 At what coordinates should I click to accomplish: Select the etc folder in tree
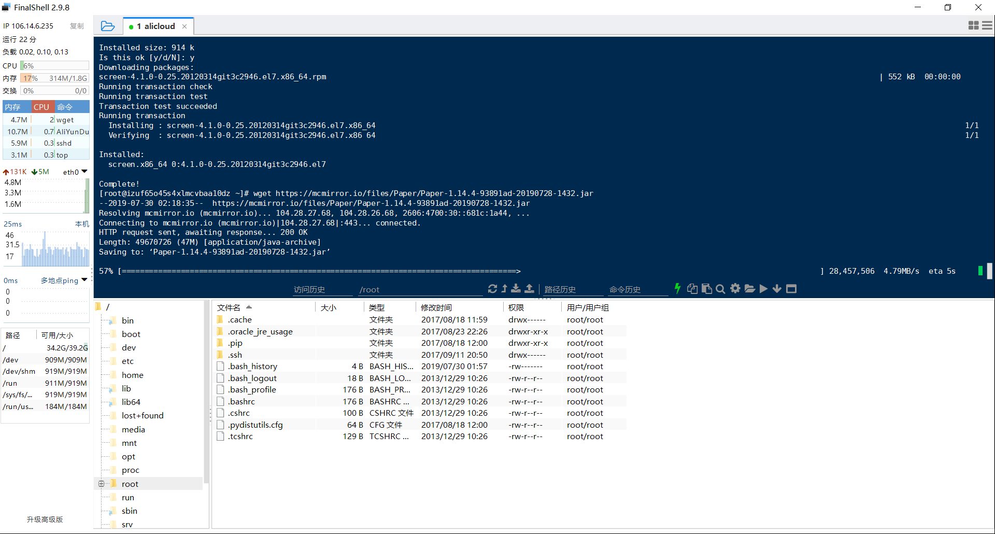[x=127, y=361]
